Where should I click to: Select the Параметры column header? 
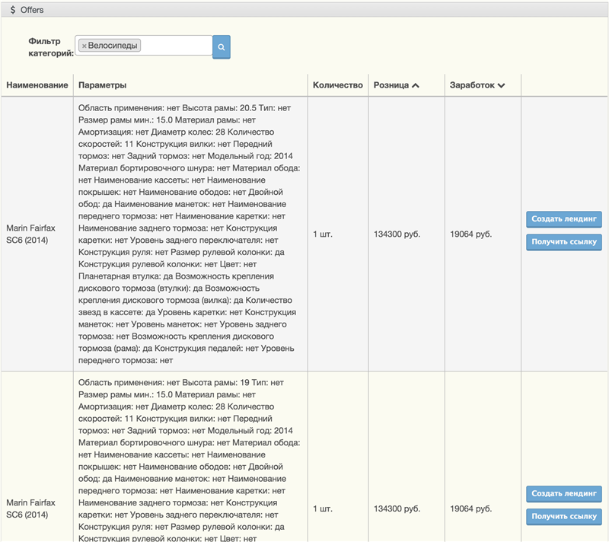coord(102,85)
